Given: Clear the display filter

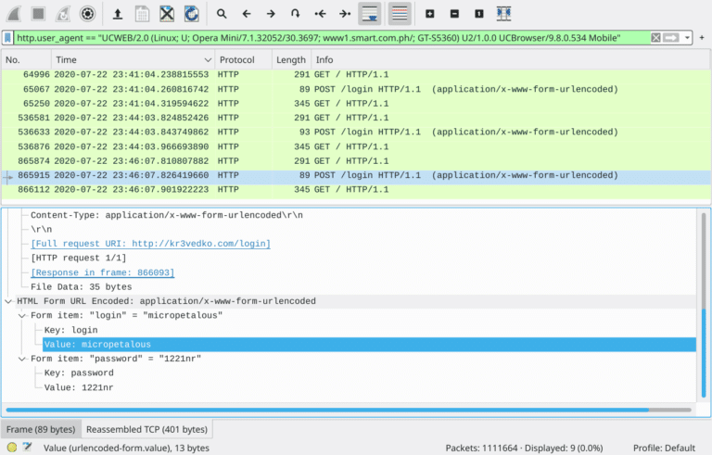Looking at the screenshot, I should tap(655, 38).
